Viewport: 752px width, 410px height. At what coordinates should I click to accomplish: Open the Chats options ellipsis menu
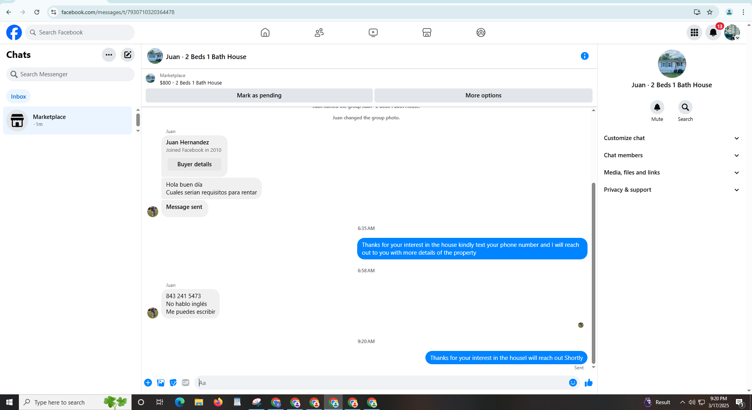point(109,55)
